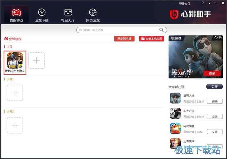Open the 电玩捕鱼 game icon

point(175,128)
